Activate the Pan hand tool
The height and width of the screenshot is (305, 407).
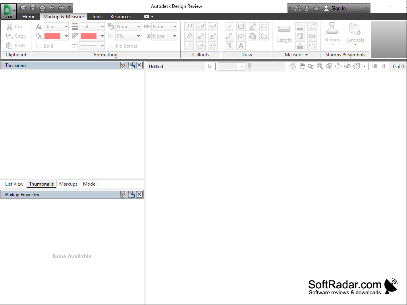(x=302, y=66)
